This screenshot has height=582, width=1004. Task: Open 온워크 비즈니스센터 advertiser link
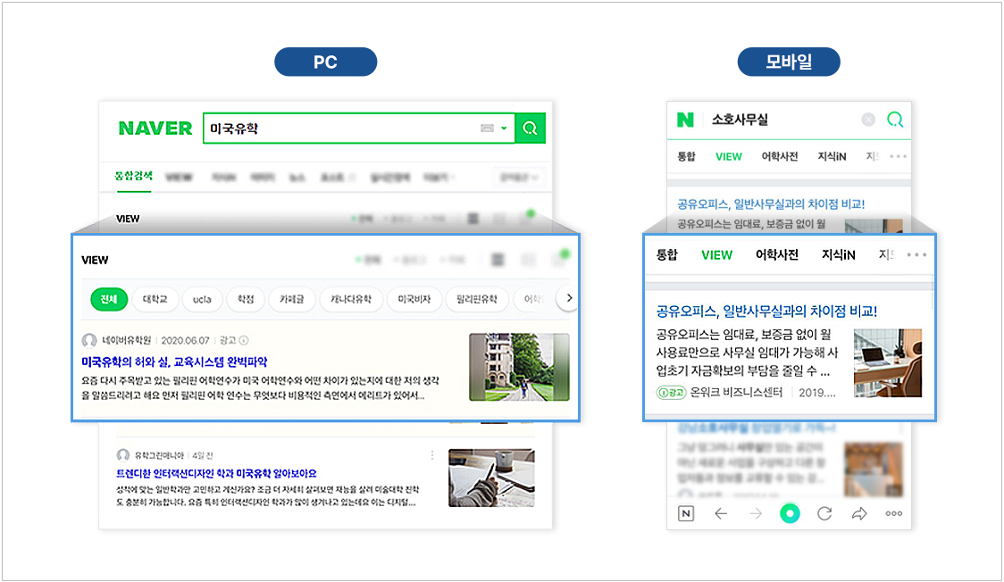coord(736,393)
